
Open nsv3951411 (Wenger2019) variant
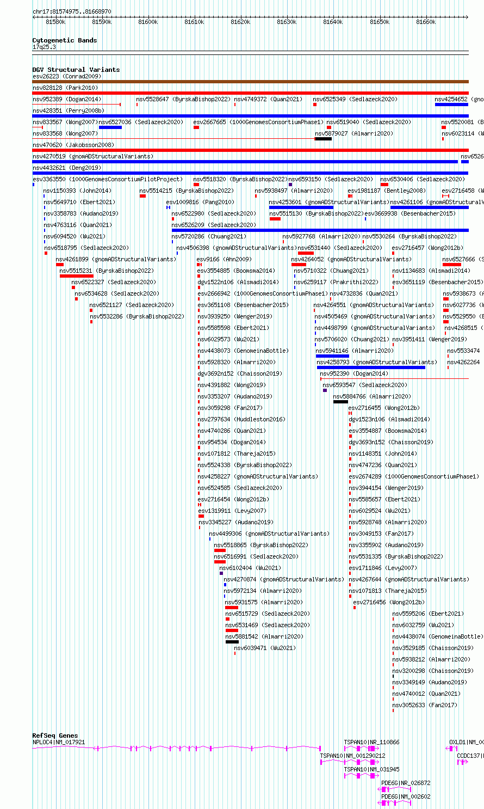click(430, 339)
